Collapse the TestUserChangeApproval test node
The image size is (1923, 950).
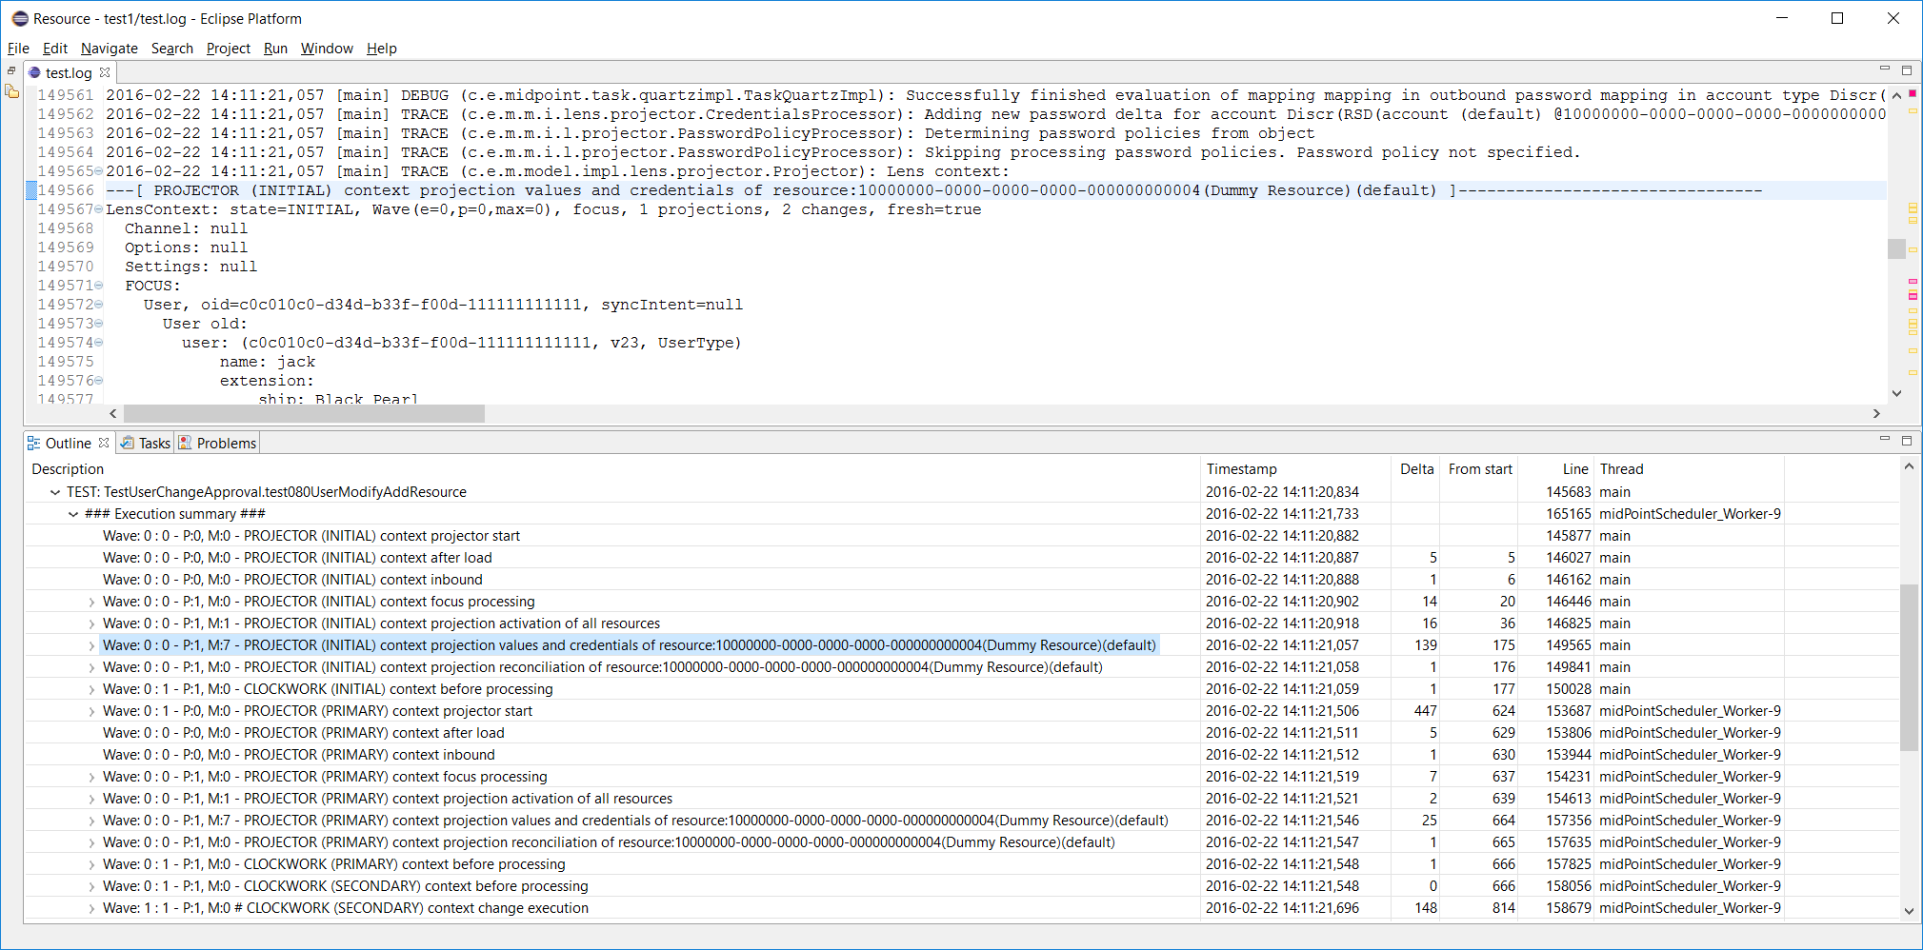tap(55, 492)
